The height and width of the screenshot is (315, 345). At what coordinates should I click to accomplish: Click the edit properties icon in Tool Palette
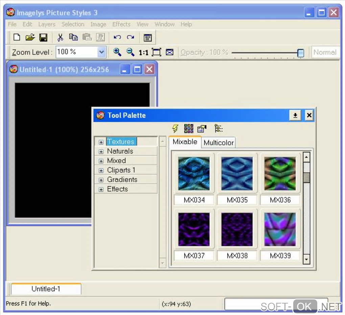(x=202, y=129)
